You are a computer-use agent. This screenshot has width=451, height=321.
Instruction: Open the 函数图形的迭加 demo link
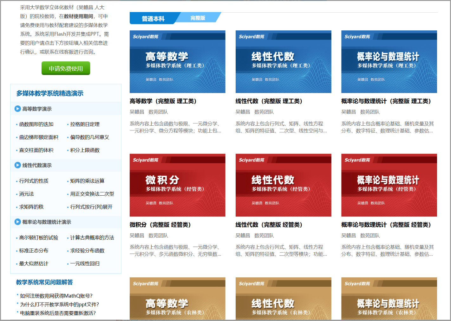(36, 124)
